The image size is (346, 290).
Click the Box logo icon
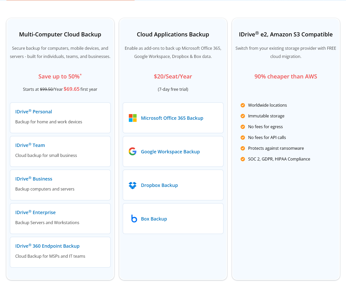point(134,219)
